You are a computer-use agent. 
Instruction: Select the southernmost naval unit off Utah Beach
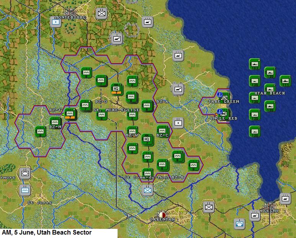255,132
